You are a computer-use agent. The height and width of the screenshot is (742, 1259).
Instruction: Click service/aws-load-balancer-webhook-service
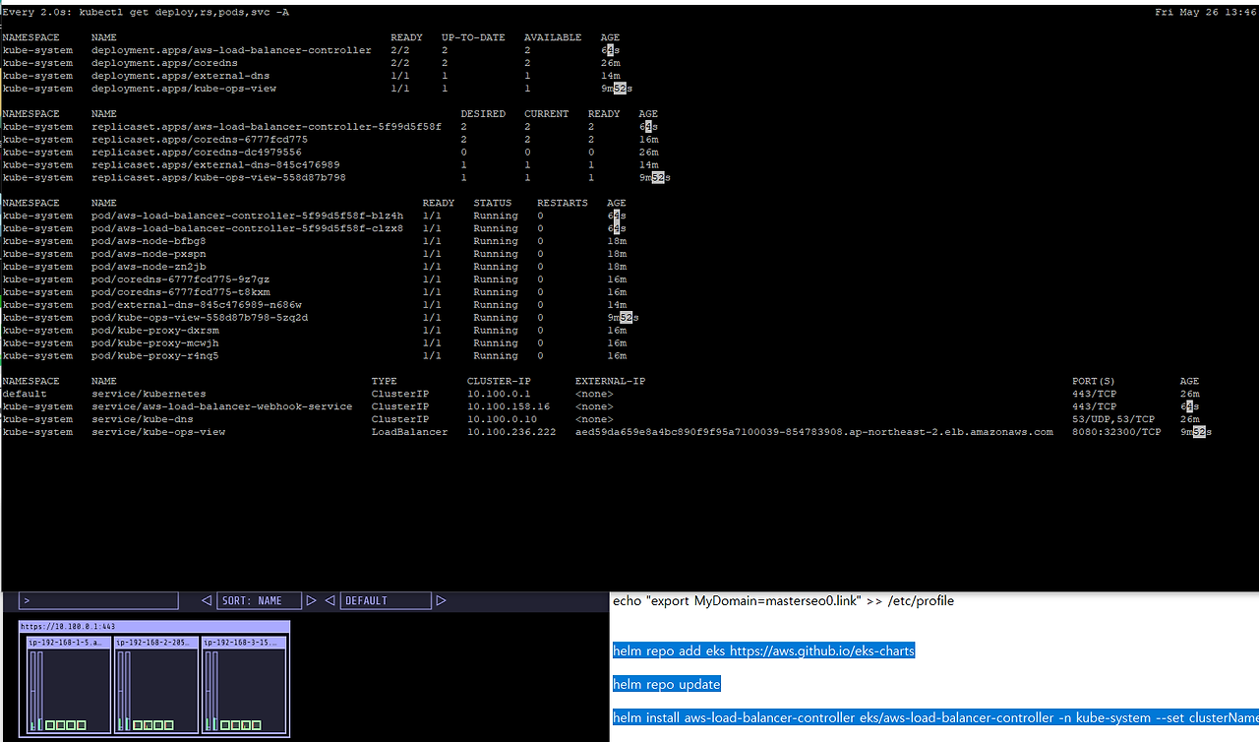tap(221, 406)
